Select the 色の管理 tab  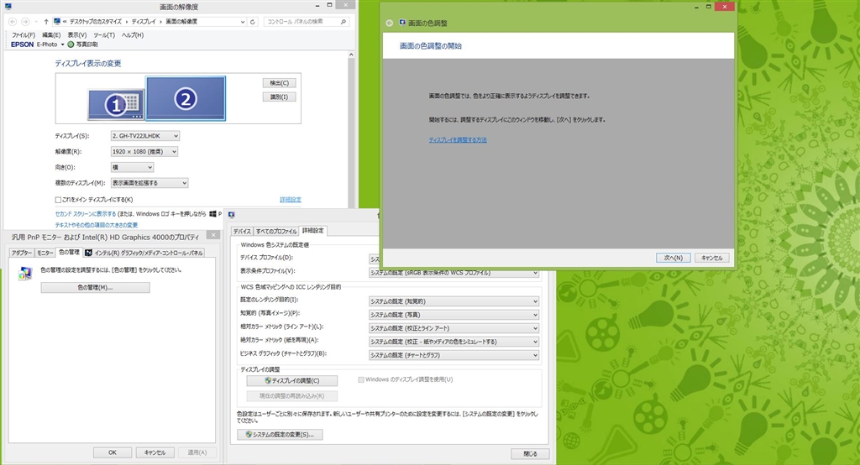(69, 253)
